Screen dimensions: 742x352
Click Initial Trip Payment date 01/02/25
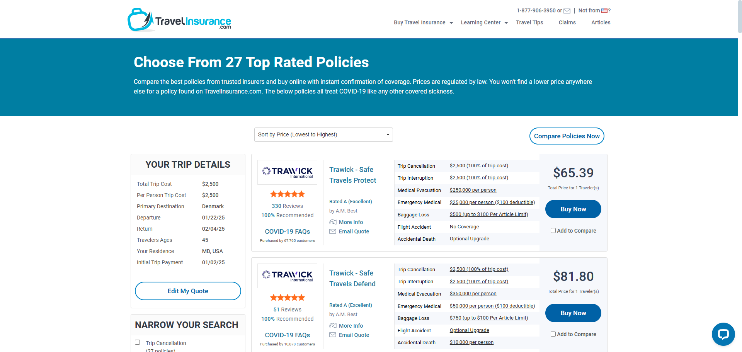pyautogui.click(x=213, y=262)
